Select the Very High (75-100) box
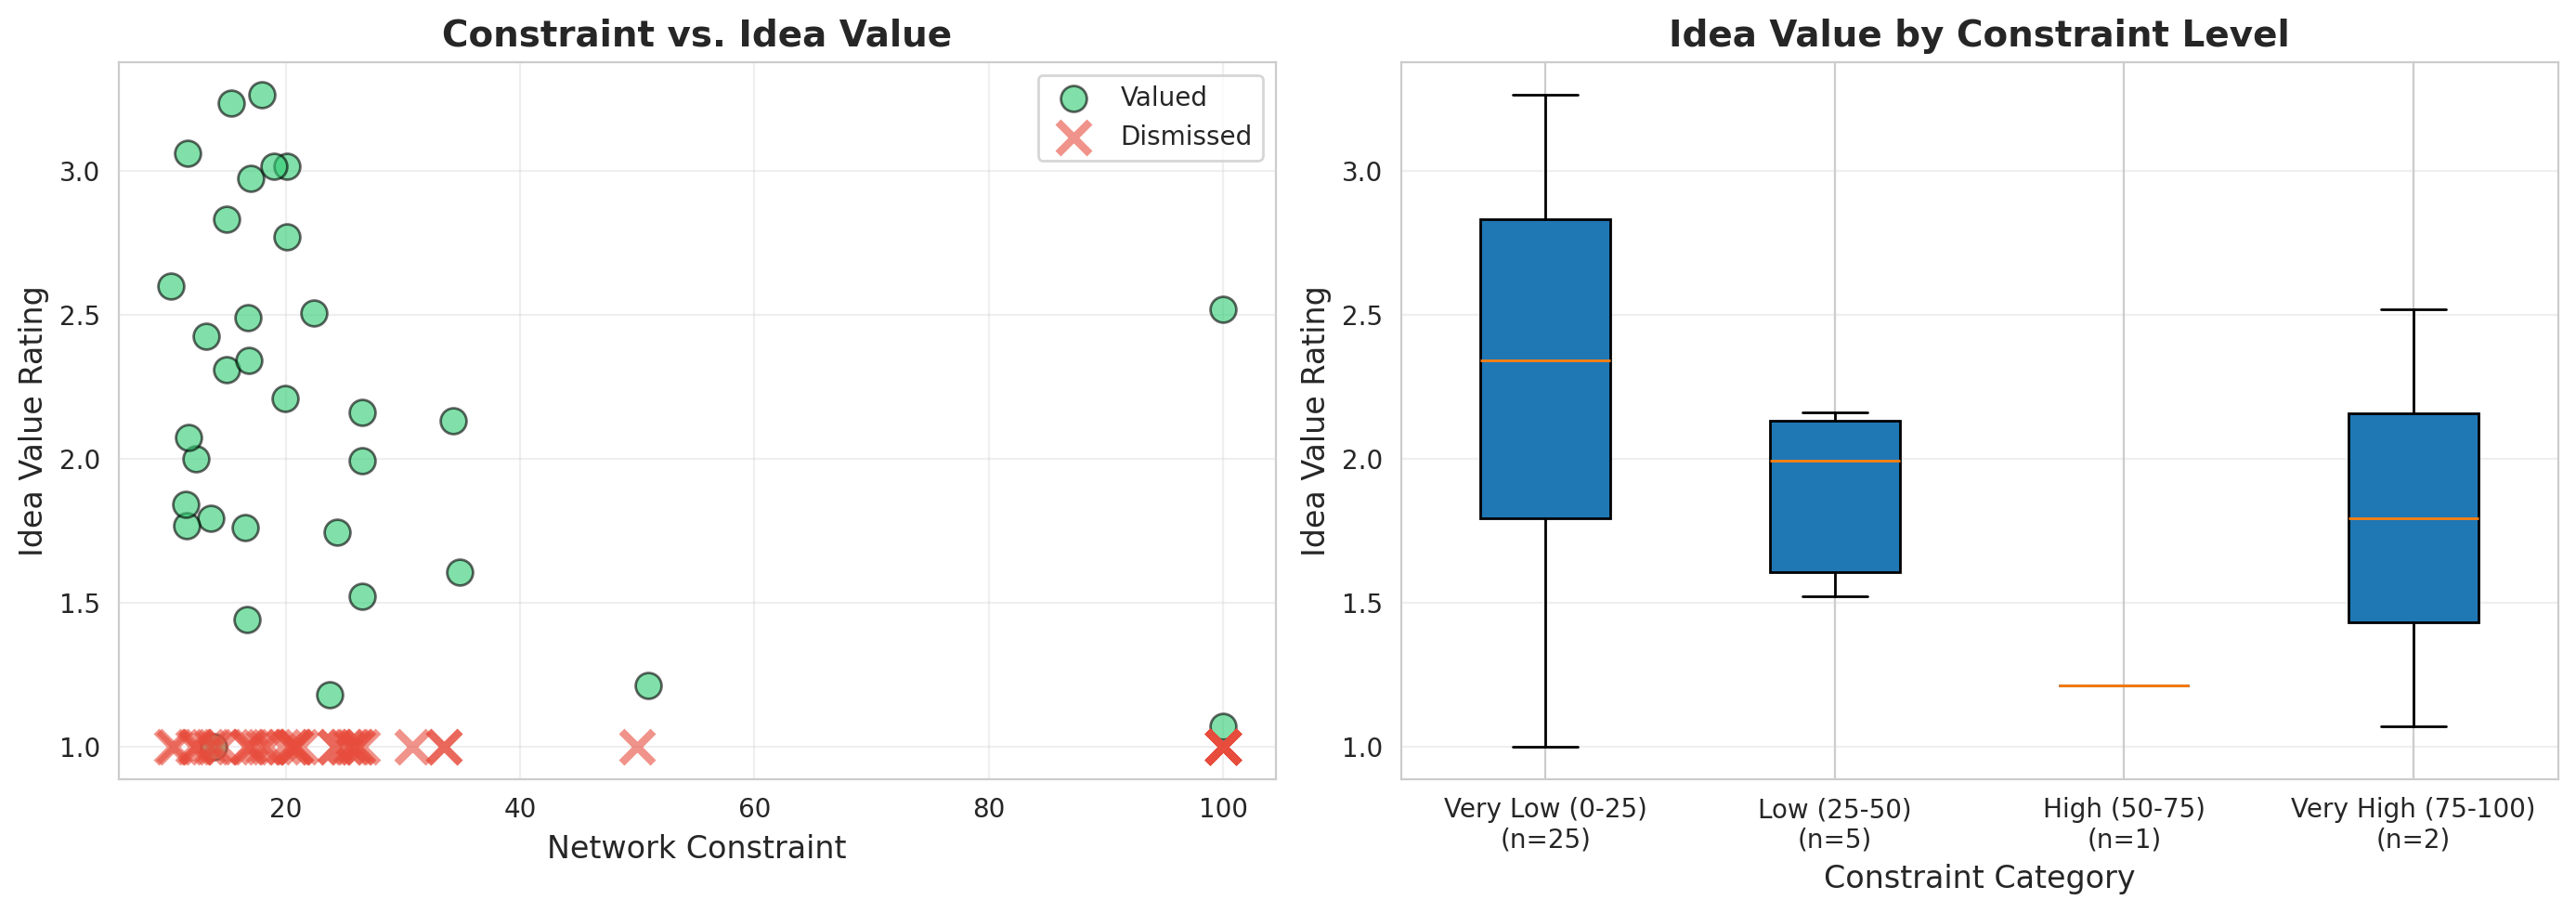 pyautogui.click(x=2412, y=518)
